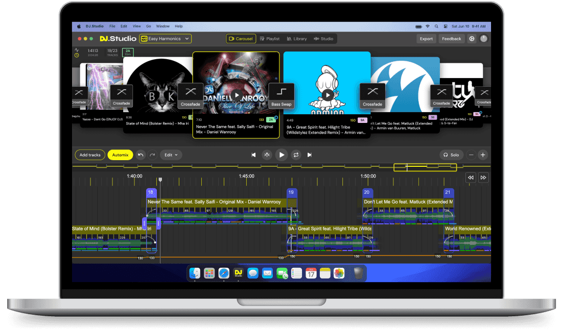562x330 pixels.
Task: Toggle the 2A key indicator
Action: (x=128, y=52)
